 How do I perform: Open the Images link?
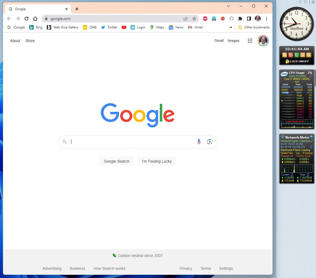233,41
